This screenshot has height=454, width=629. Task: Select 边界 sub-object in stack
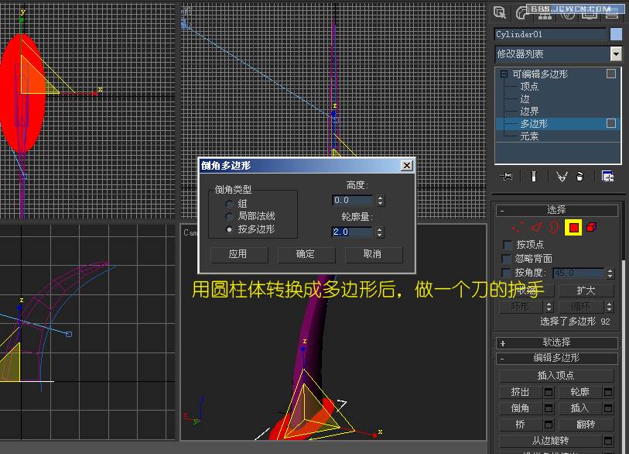[529, 112]
